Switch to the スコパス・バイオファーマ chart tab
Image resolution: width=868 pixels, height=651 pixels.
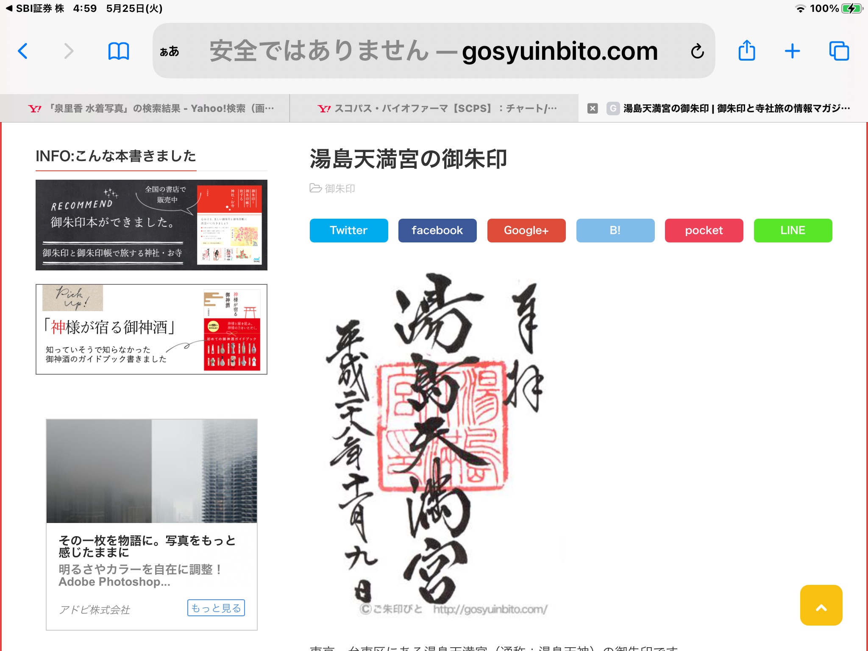tap(437, 108)
